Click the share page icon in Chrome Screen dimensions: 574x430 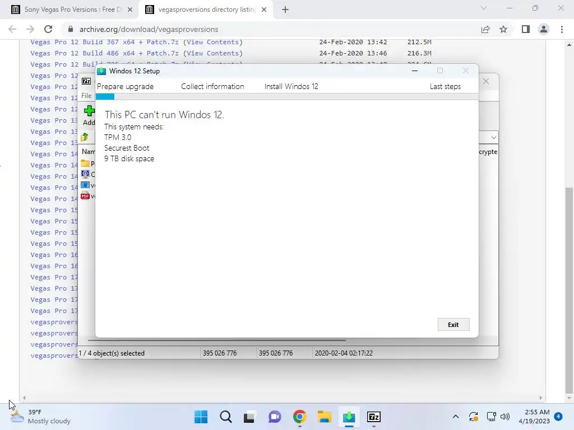click(485, 29)
